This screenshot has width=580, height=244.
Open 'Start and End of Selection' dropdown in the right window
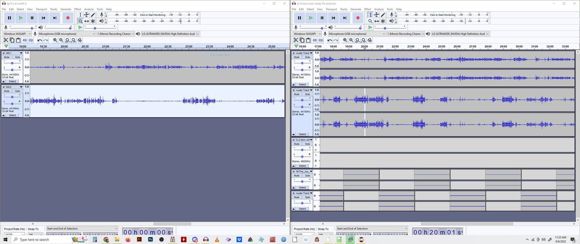pyautogui.click(x=372, y=229)
